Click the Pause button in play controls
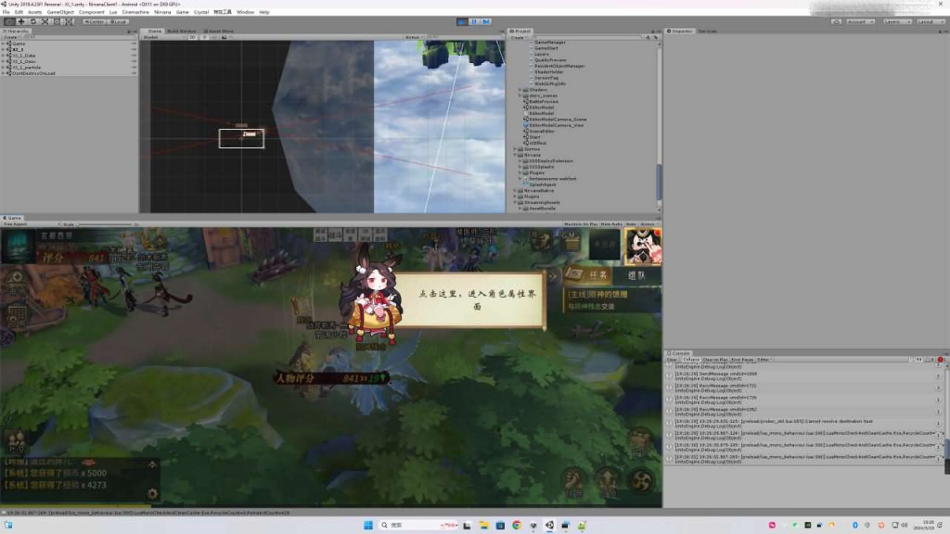Viewport: 950px width, 534px height. point(474,21)
